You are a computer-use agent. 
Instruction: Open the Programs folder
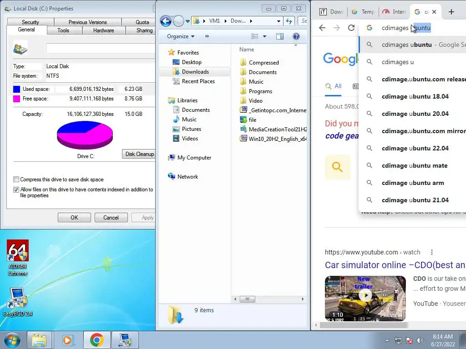[x=256, y=91]
